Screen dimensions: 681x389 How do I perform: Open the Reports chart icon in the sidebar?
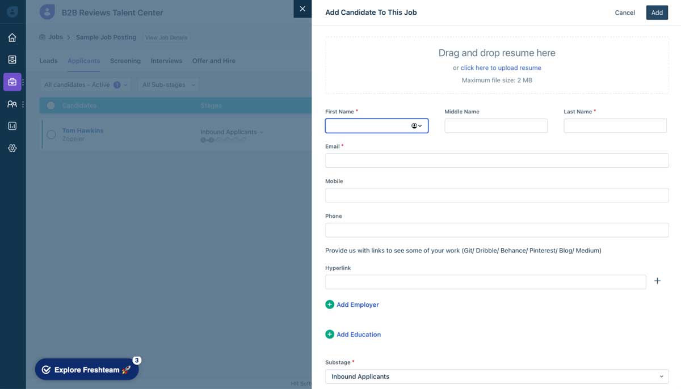[x=12, y=125]
